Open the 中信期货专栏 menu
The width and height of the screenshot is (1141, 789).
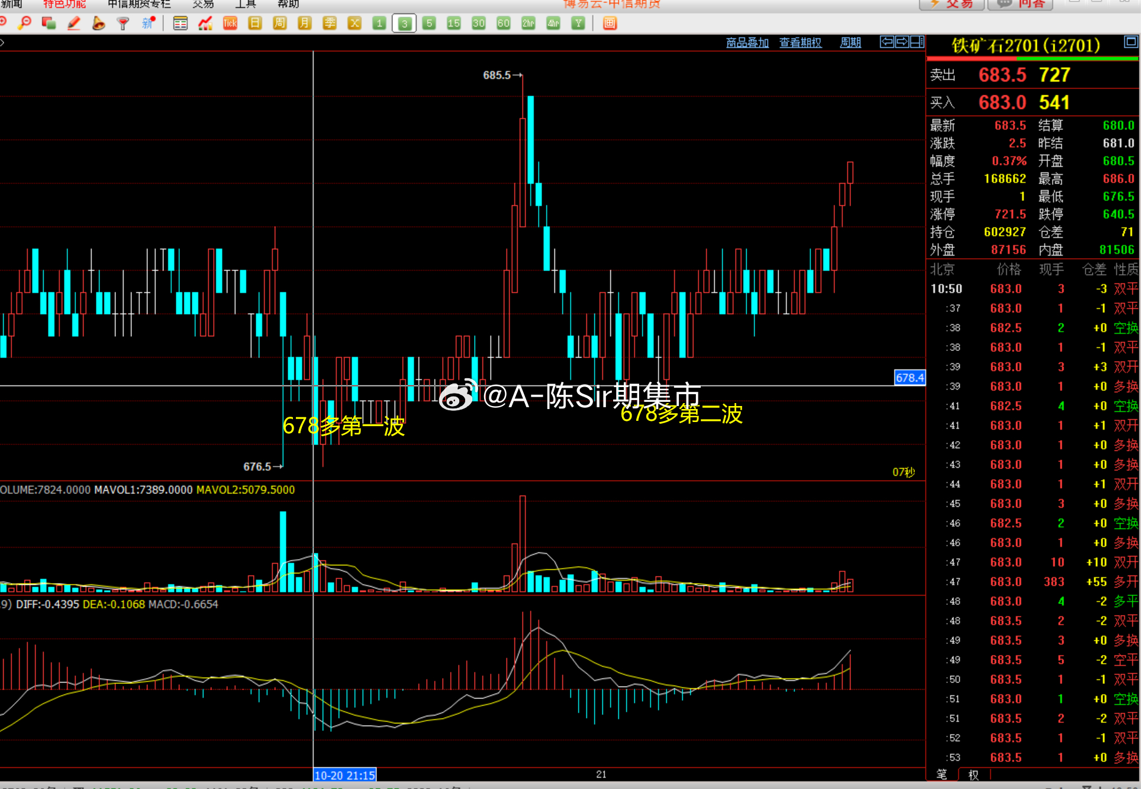139,4
